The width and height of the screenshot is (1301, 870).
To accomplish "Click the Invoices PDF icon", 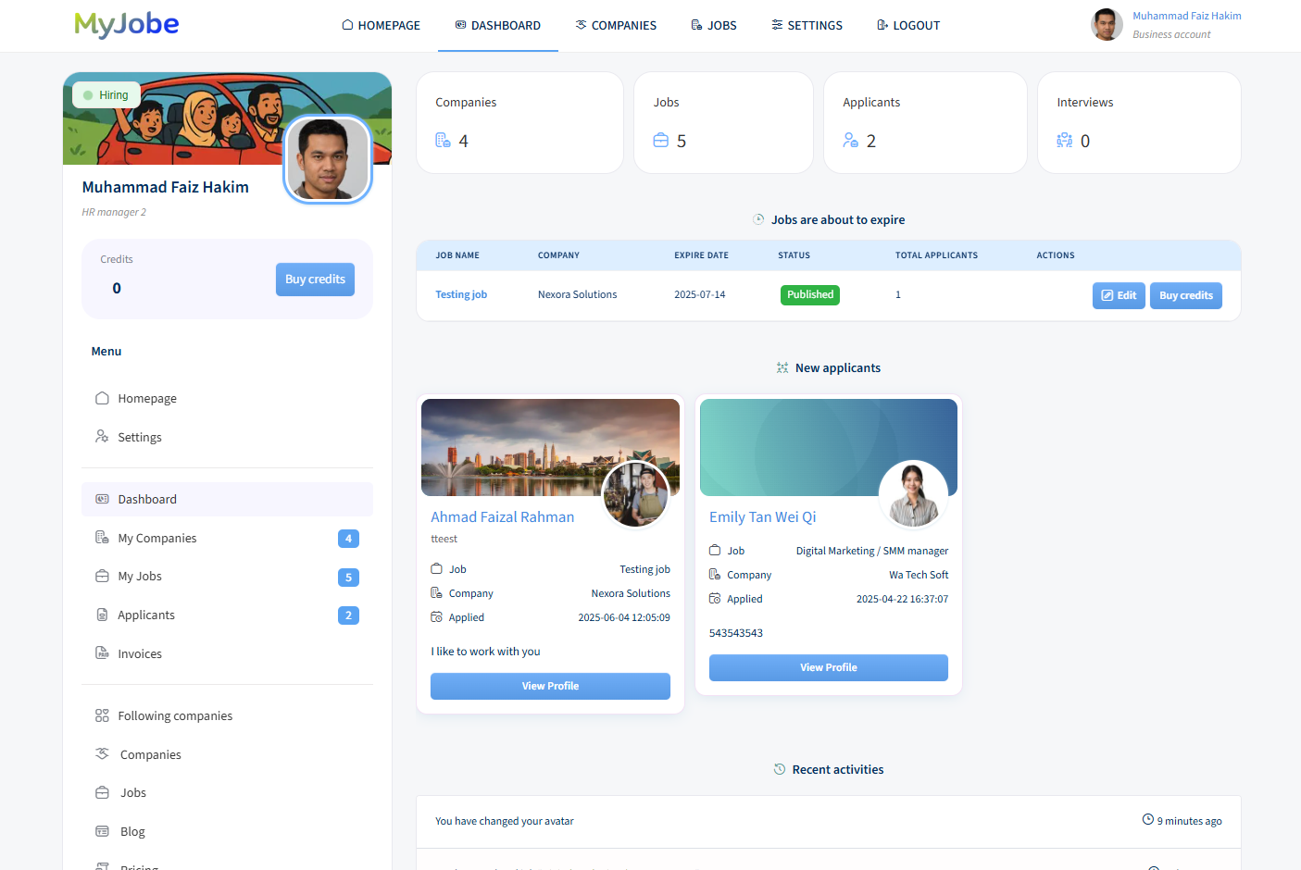I will pos(102,652).
